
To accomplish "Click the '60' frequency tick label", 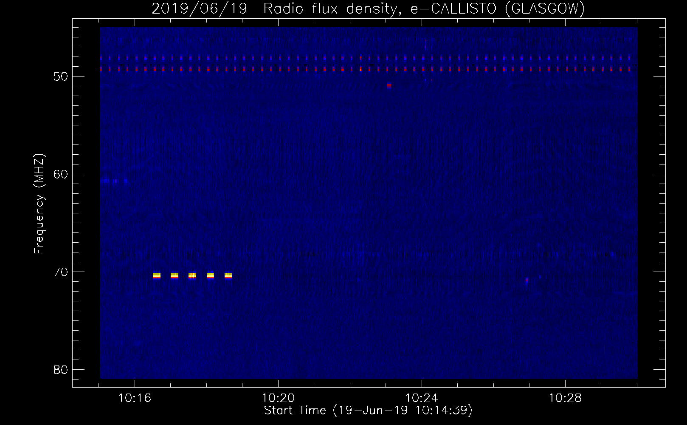I will [61, 174].
